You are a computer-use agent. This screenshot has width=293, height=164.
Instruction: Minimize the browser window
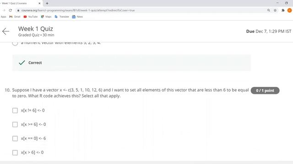[x=277, y=3]
